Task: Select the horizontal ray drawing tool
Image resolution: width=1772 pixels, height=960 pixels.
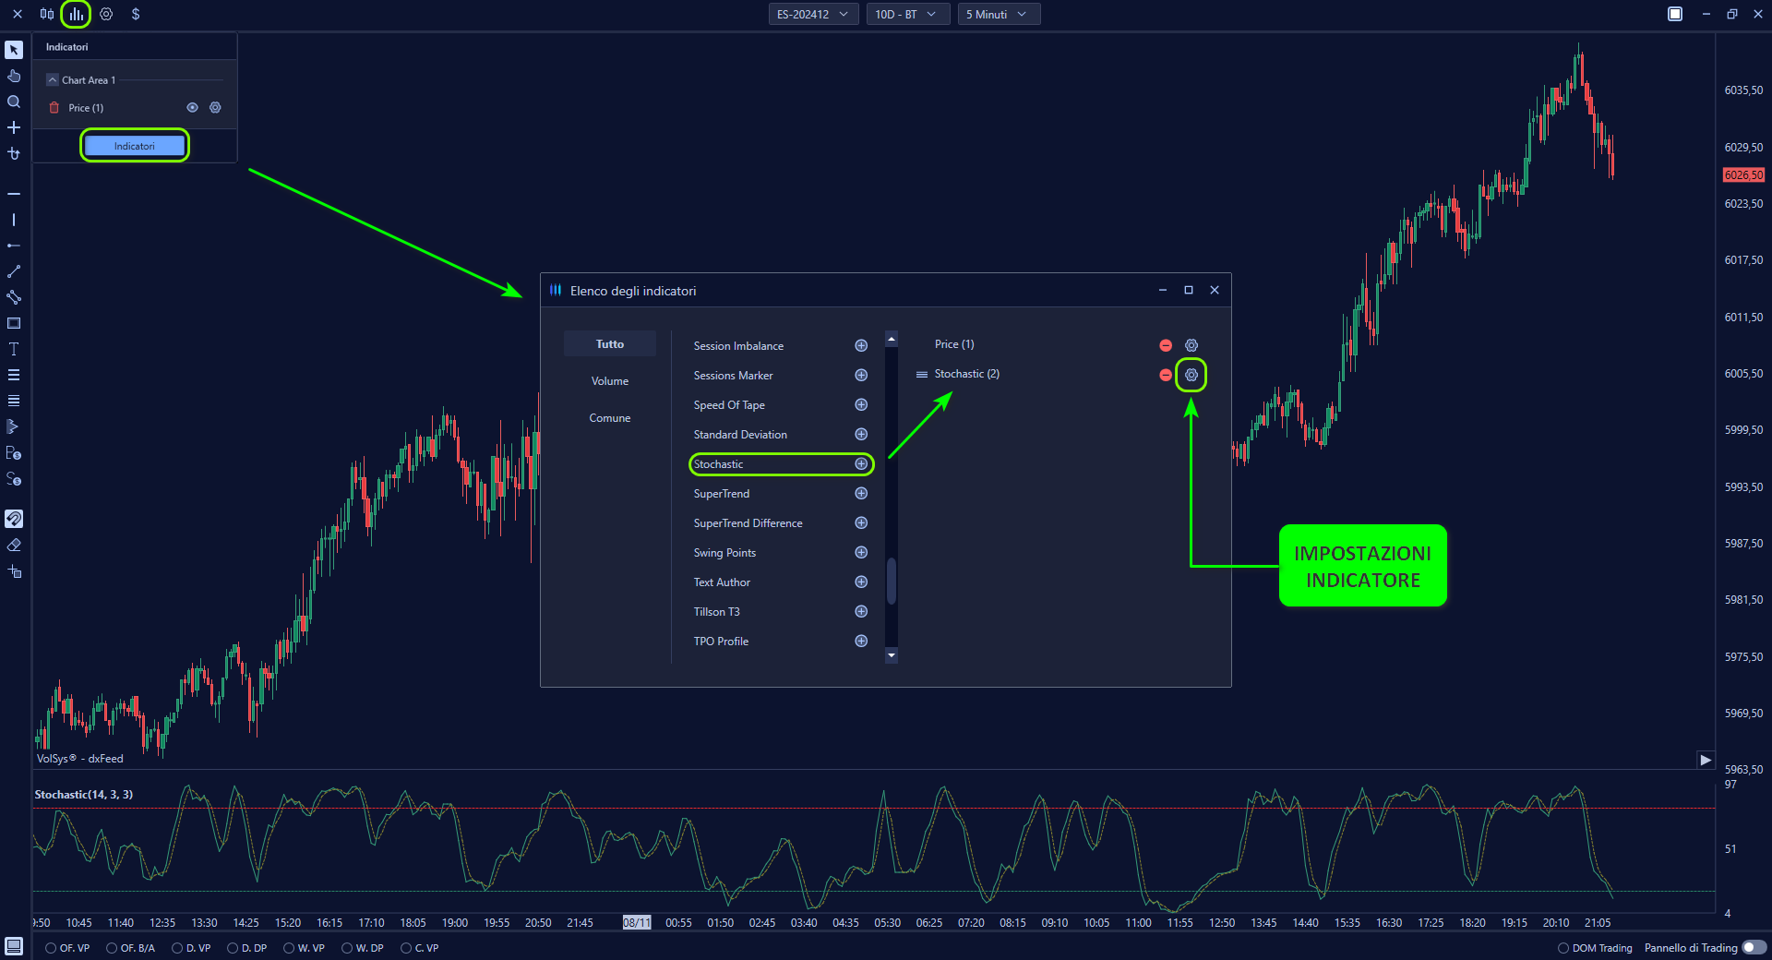Action: pos(14,246)
